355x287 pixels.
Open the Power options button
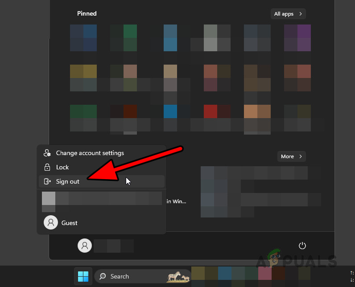click(302, 246)
